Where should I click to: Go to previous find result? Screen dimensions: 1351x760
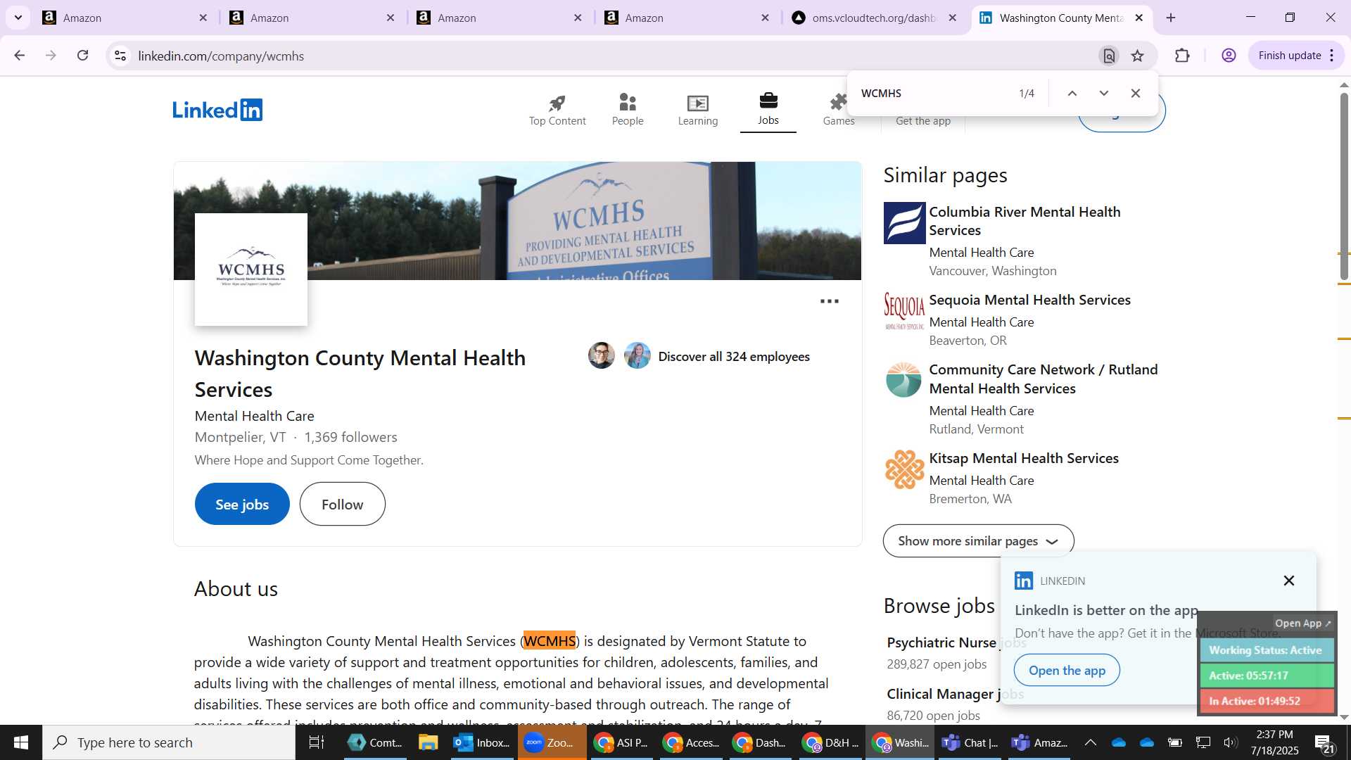[1072, 94]
